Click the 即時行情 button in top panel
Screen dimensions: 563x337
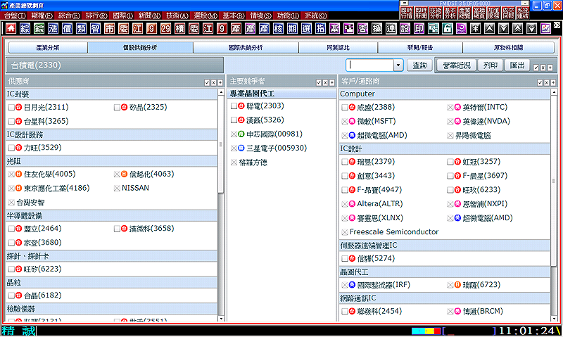(x=407, y=13)
